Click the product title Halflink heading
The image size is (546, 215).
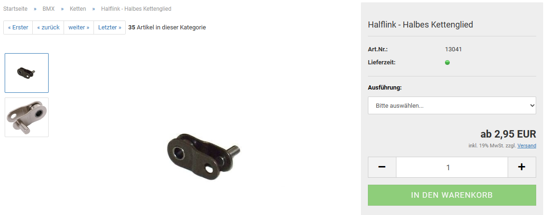(420, 25)
